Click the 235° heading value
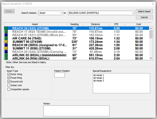The width and height of the screenshot is (157, 119). [75, 42]
